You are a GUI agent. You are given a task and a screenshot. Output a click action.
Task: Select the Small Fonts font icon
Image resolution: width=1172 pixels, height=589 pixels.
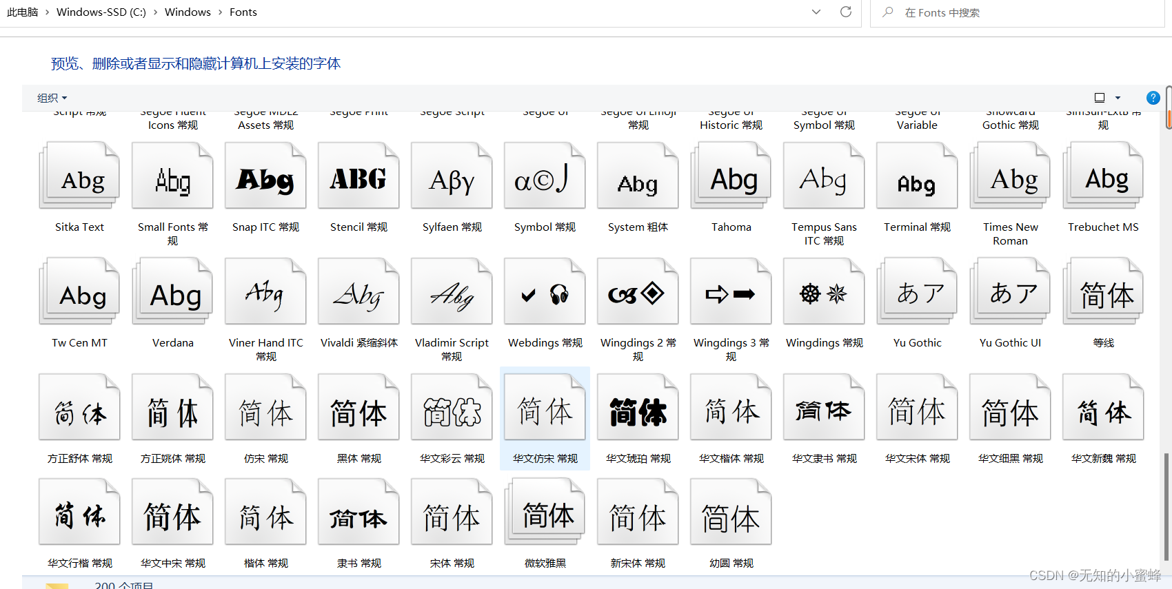pos(172,176)
